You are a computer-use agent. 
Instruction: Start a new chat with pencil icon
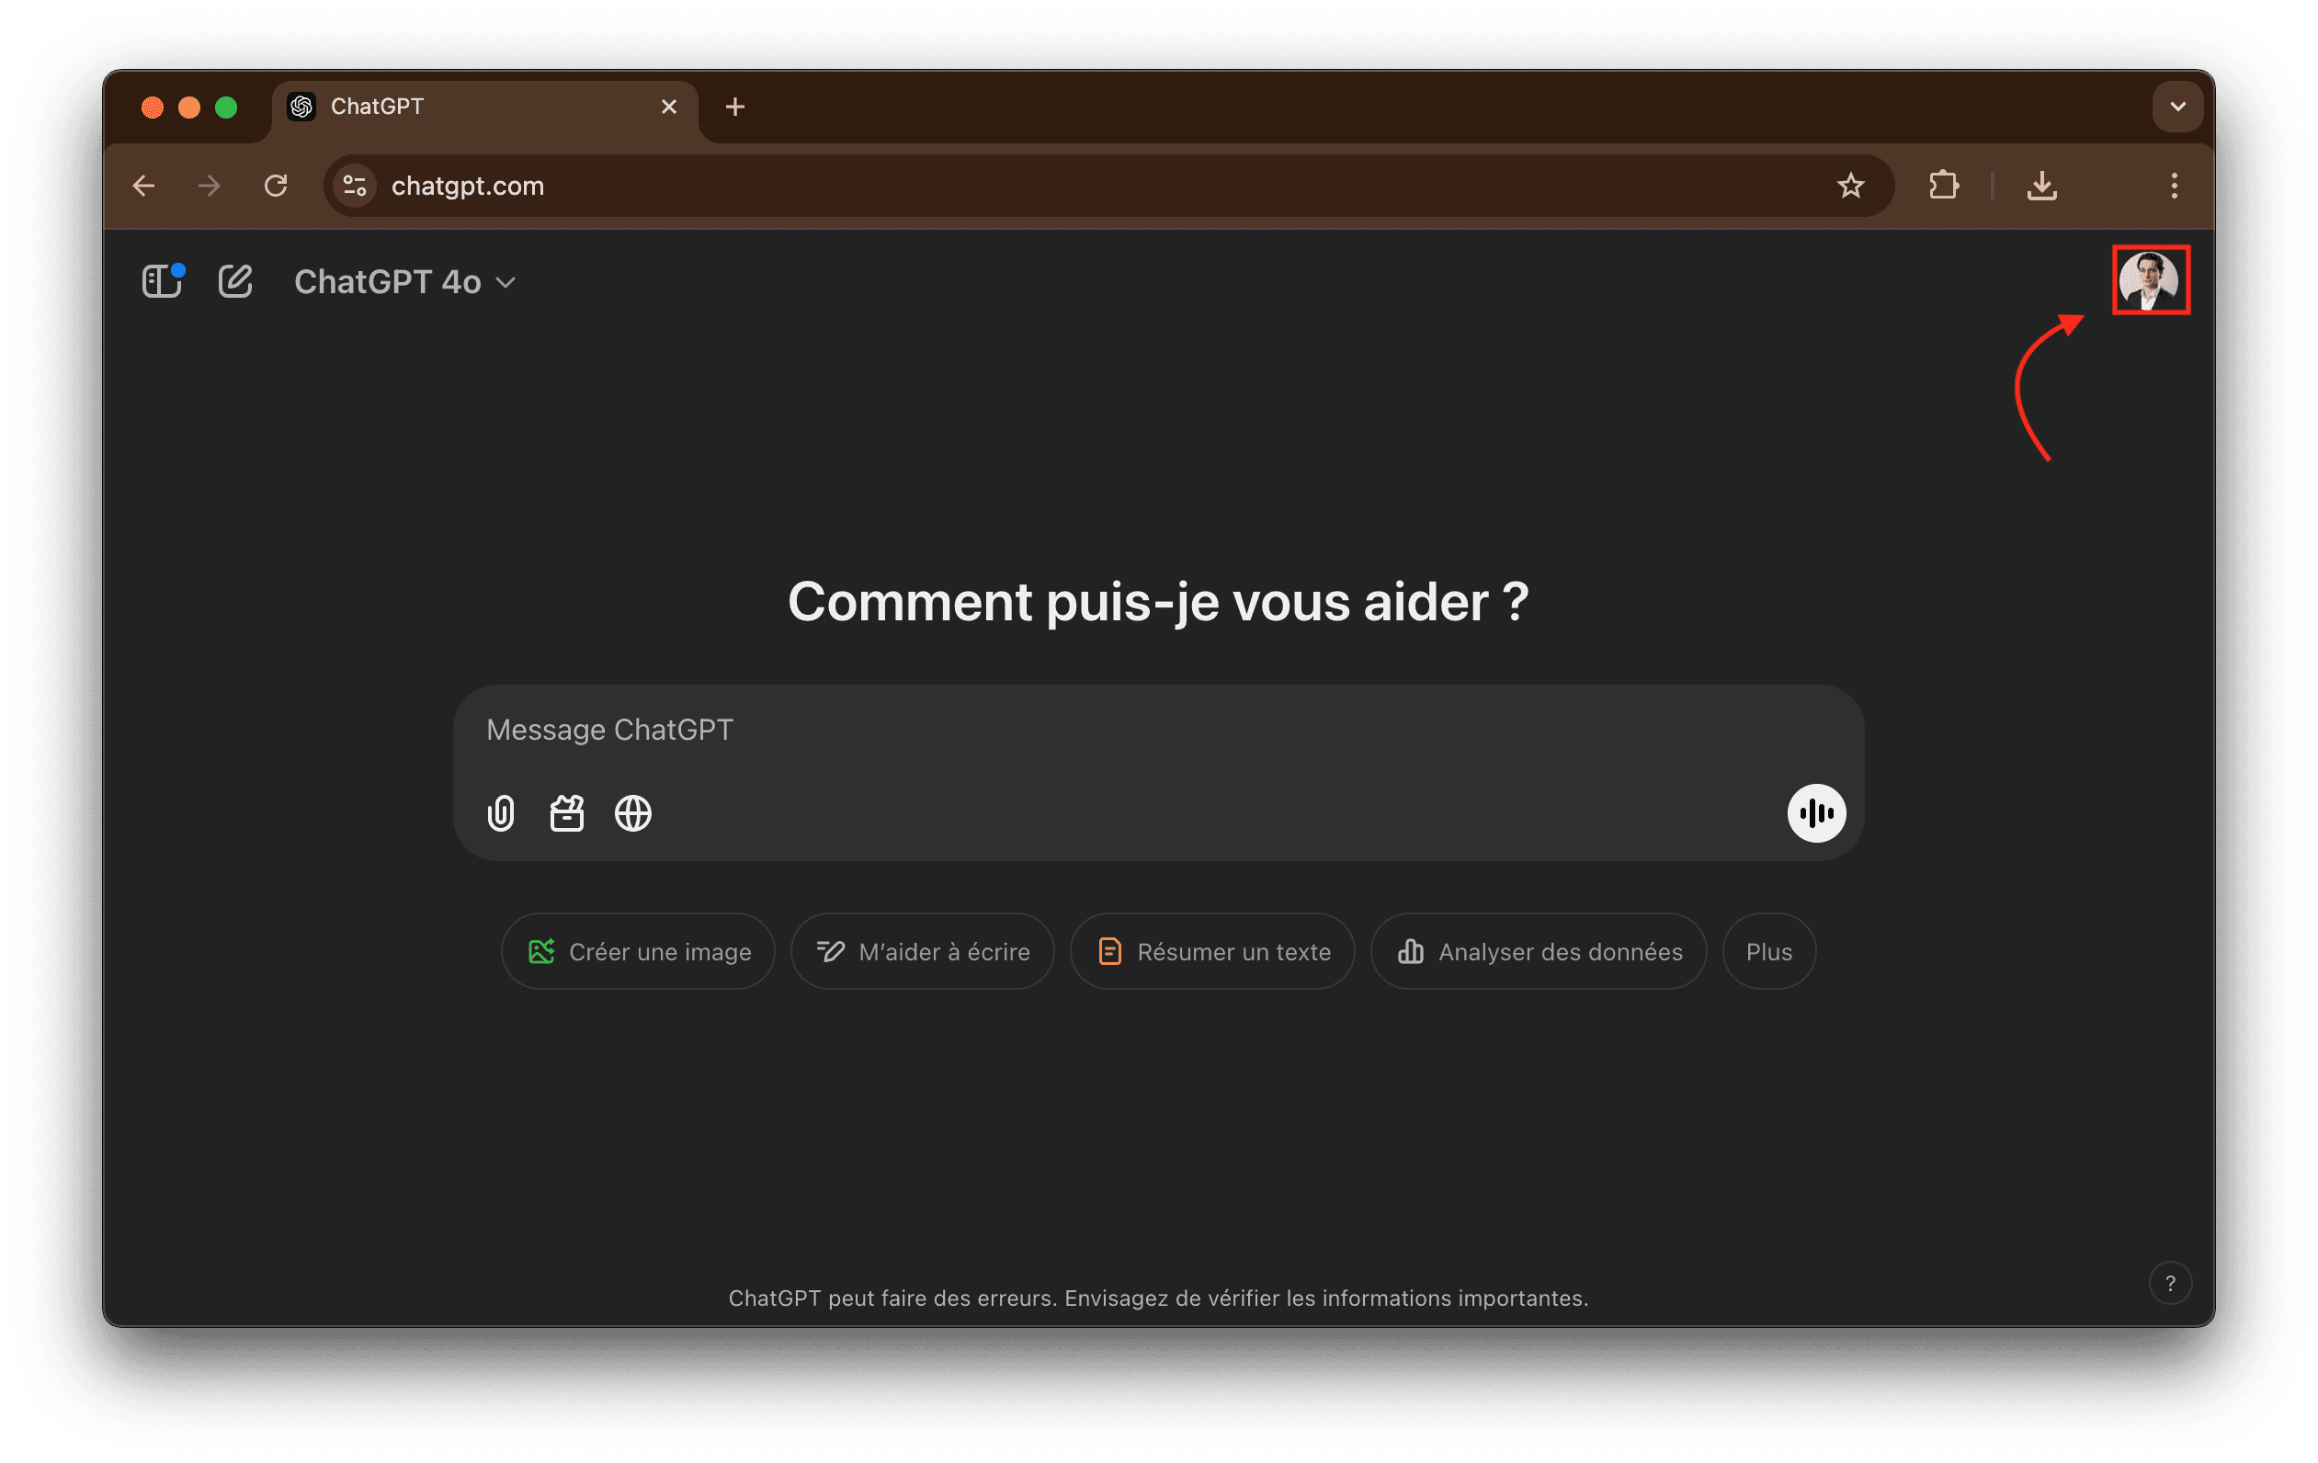(x=235, y=281)
